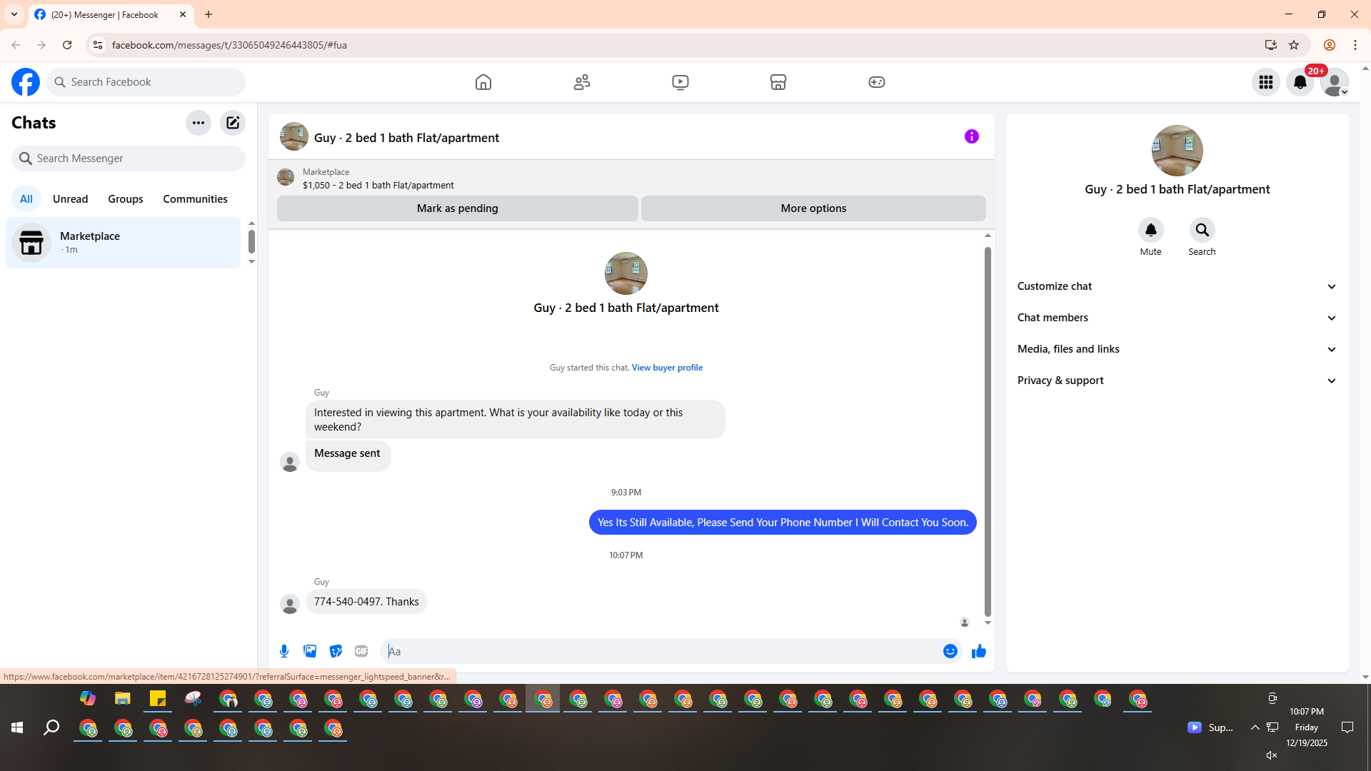Open the View buyer profile link
This screenshot has height=771, width=1371.
pyautogui.click(x=667, y=368)
